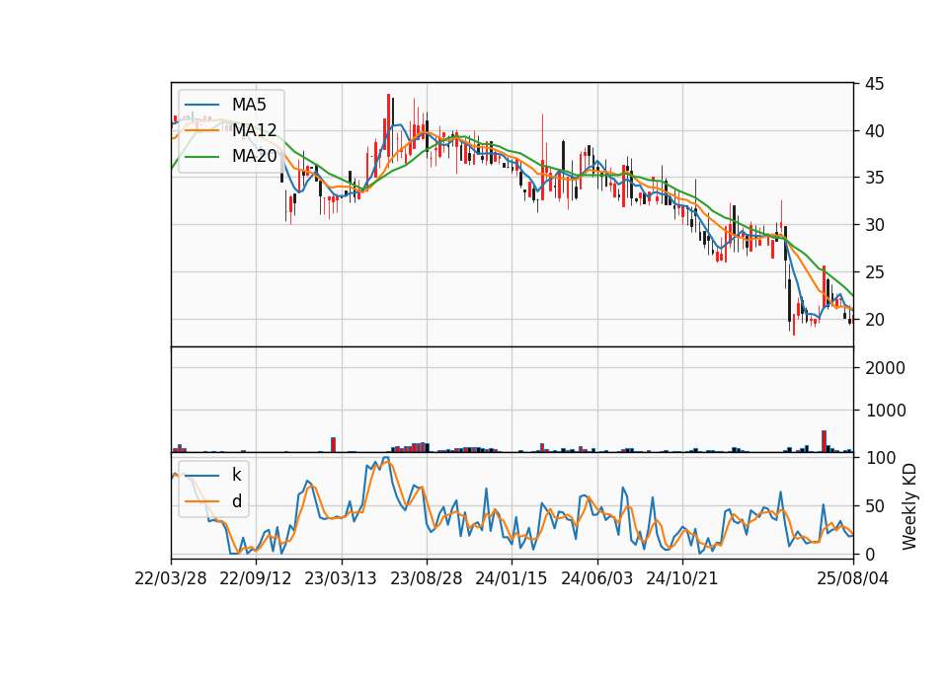Screen dimensions: 948x681
Task: Click the 23/08/28 date tick label
Action: click(x=427, y=578)
